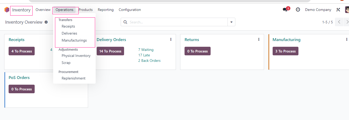The image size is (349, 120).
Task: Select Replenishment under Procurement
Action: pos(74,78)
